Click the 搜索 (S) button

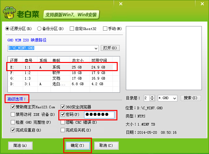pyautogui.click(x=191, y=98)
